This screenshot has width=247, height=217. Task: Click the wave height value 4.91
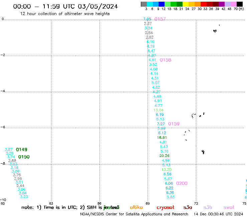158,101
